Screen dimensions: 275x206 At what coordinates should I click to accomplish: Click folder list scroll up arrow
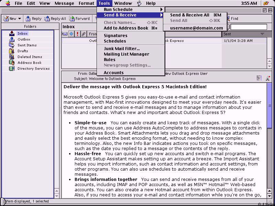57,191
